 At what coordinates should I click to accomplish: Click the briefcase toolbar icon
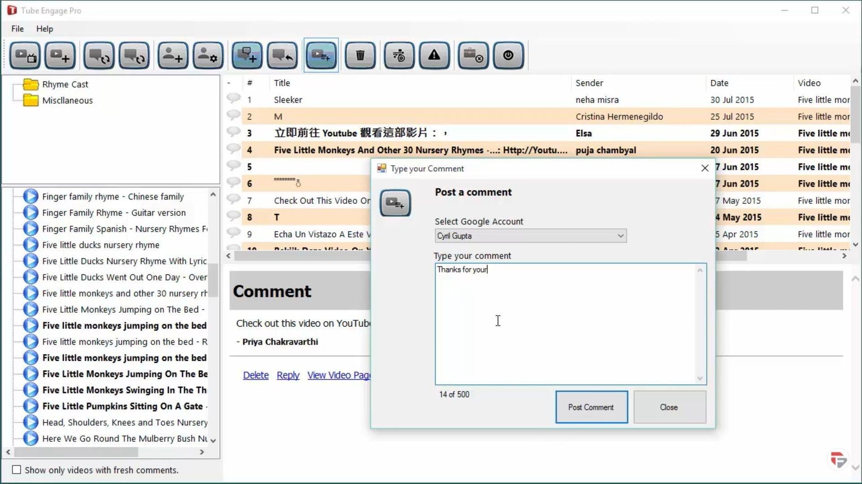click(x=473, y=56)
